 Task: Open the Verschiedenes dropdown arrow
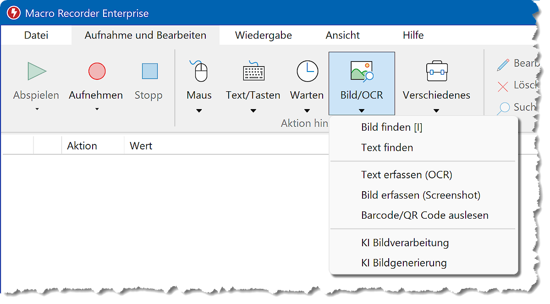tap(436, 111)
